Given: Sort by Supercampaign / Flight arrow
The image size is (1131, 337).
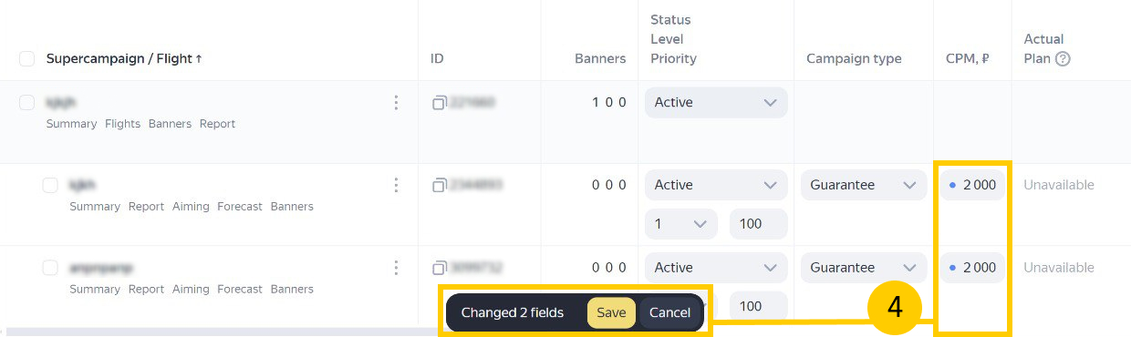Looking at the screenshot, I should point(199,58).
